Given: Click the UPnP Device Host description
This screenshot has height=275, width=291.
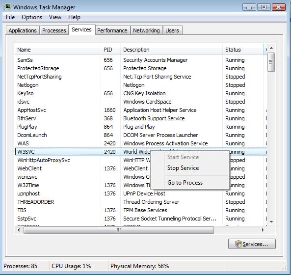Looking at the screenshot, I should tap(144, 193).
